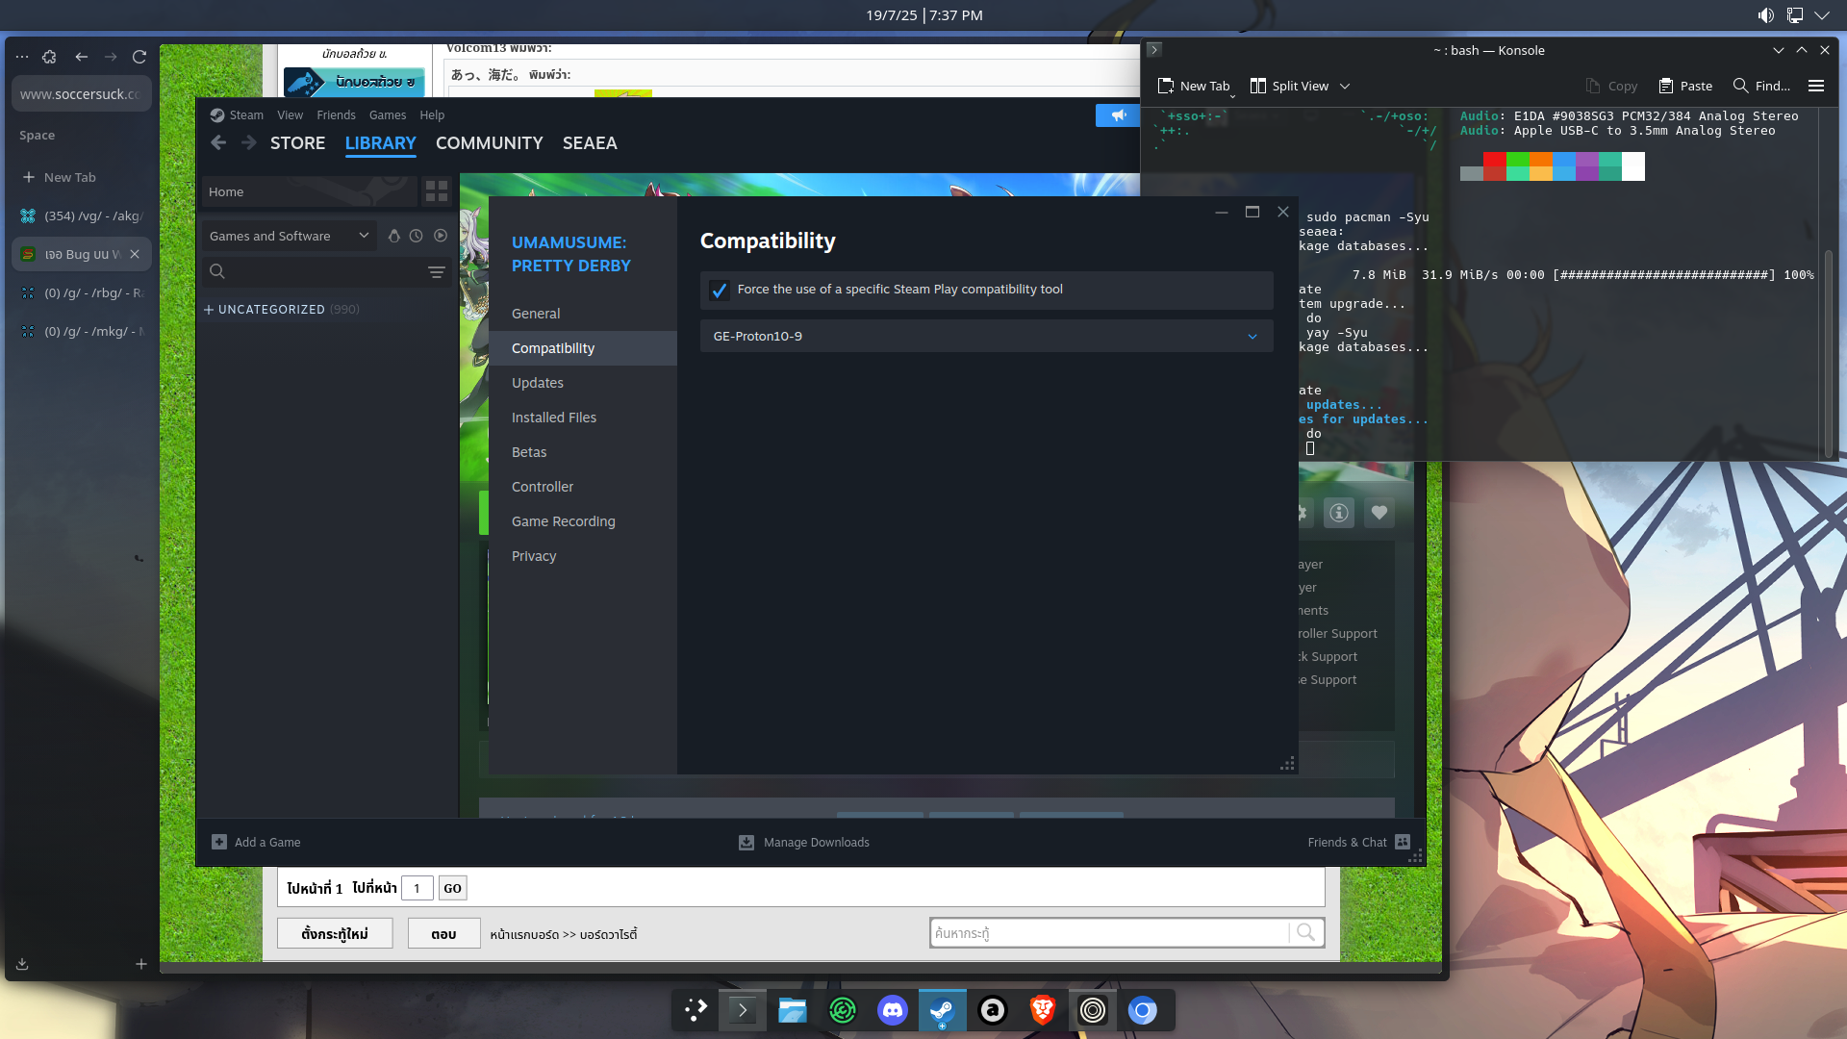Click Steam's forward navigation arrow
Image resolution: width=1847 pixels, height=1039 pixels.
click(x=249, y=142)
